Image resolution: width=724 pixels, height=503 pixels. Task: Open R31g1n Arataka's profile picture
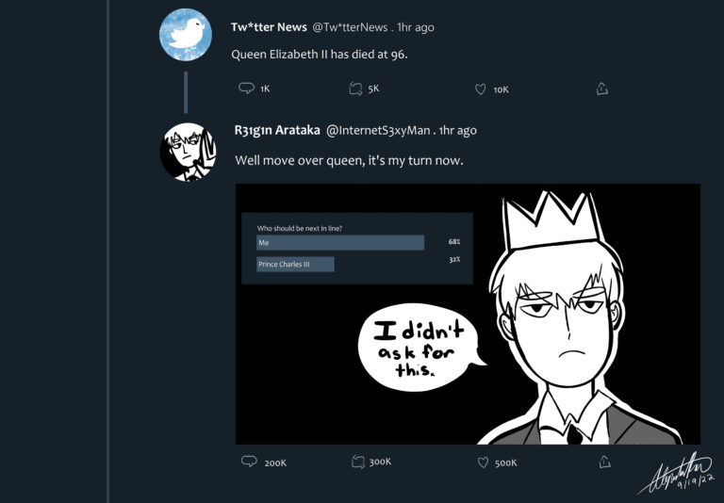pyautogui.click(x=186, y=151)
